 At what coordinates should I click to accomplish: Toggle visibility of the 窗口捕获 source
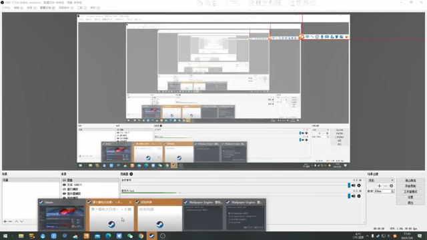(x=64, y=189)
